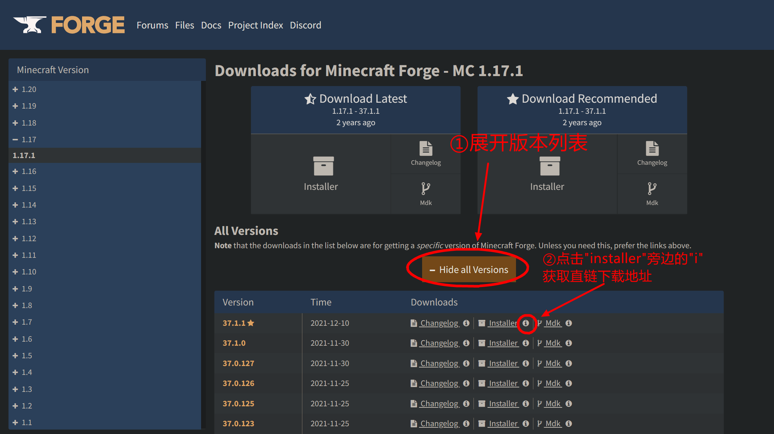Click info icon beside 37.0.123 Mdk
This screenshot has width=774, height=434.
(x=569, y=424)
